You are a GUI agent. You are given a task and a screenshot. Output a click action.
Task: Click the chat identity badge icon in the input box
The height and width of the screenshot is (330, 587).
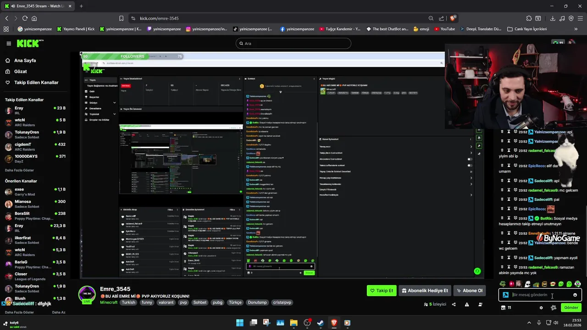505,295
